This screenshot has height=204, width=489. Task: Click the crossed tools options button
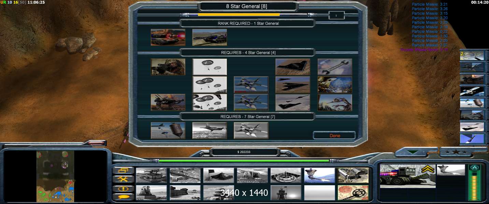click(123, 179)
